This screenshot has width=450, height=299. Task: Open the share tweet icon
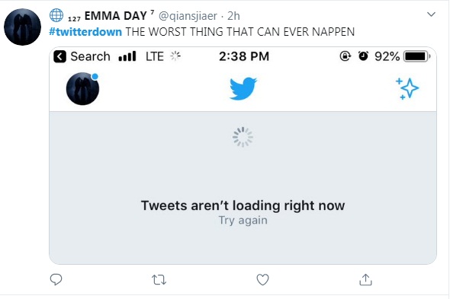(365, 279)
